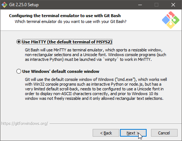Click the 'Configuring the terminal emulator' heading
Image resolution: width=182 pixels, height=141 pixels.
pyautogui.click(x=65, y=16)
